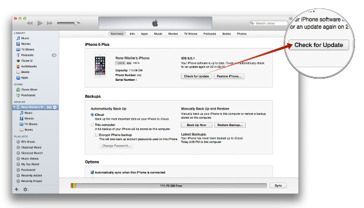The height and width of the screenshot is (208, 364).
Task: Collapse the Rene Ritchie's iPhone device tree
Action: tap(14, 107)
